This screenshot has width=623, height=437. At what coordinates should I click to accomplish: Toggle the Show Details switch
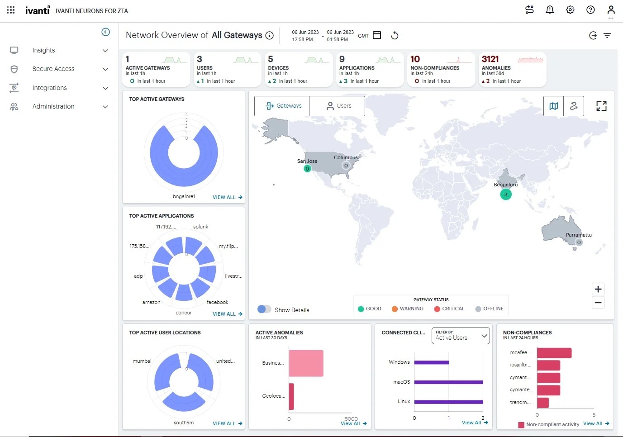click(264, 309)
